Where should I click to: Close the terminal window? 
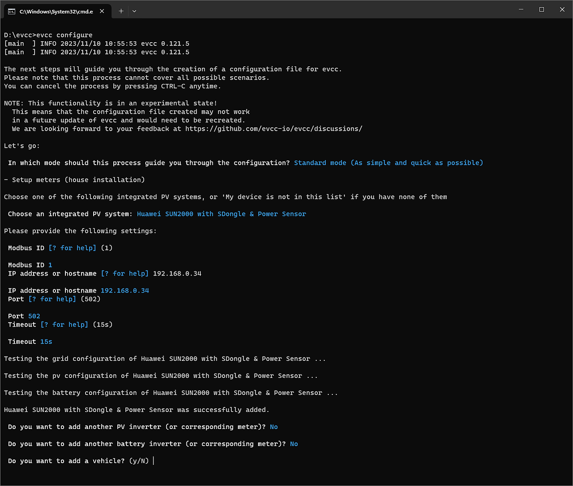562,9
